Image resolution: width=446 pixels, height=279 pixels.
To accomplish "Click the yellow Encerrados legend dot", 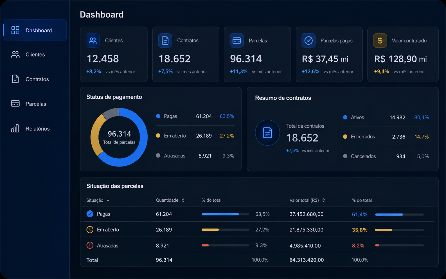I will [x=345, y=137].
